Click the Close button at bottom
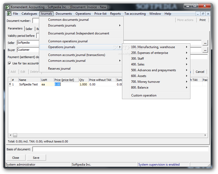 click(x=16, y=158)
